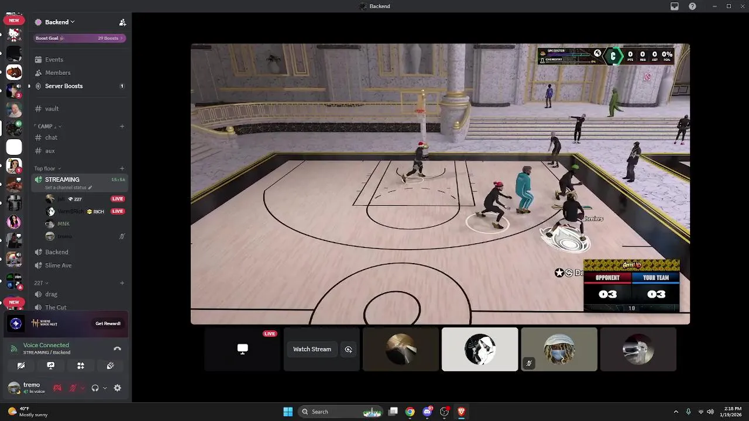Open the Inbox icon in the title bar

coord(675,6)
